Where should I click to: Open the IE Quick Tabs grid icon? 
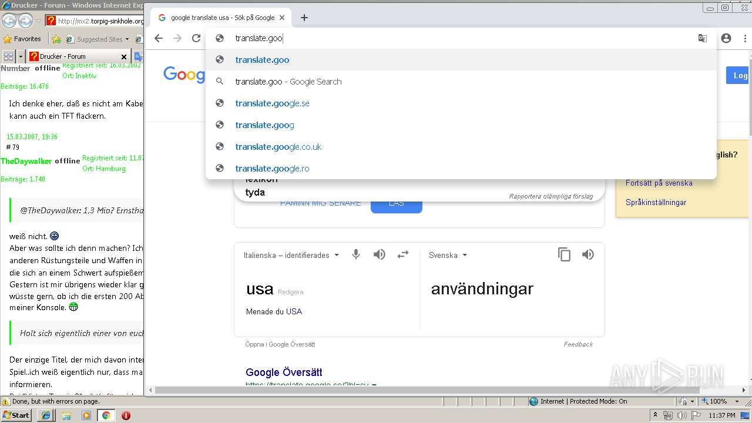(8, 56)
